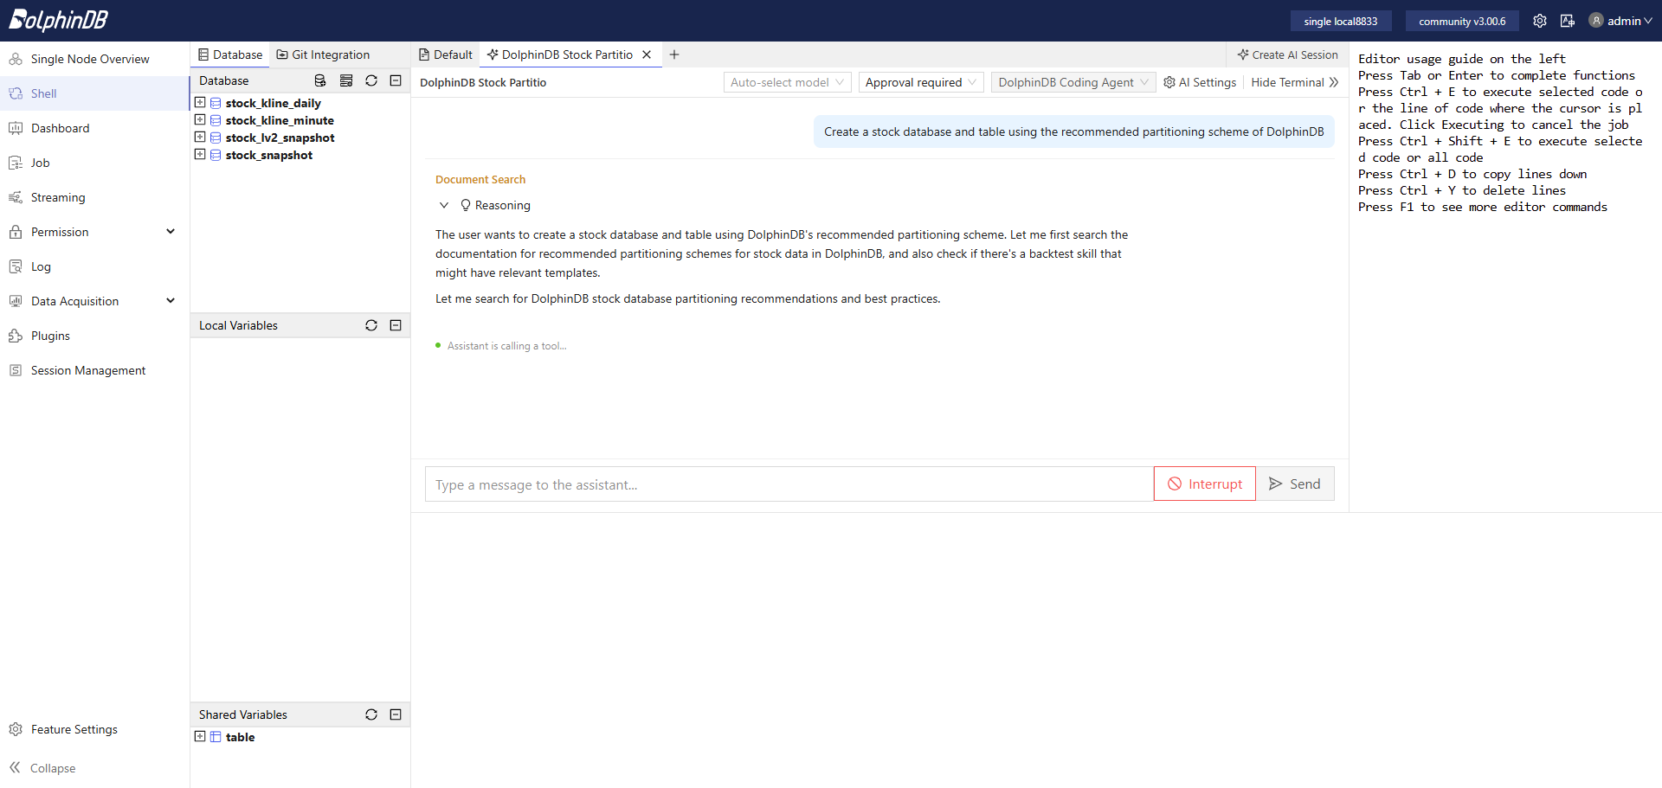This screenshot has height=788, width=1662.
Task: Click the single local8833 button
Action: coord(1341,21)
